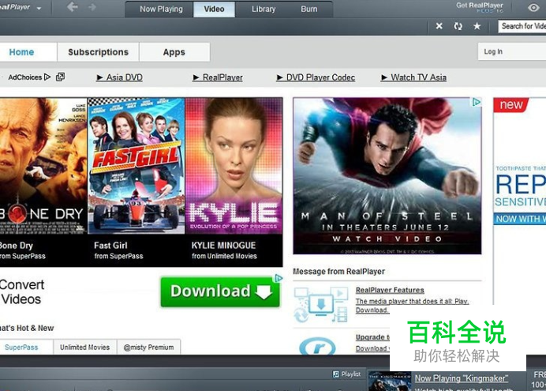
Task: Open the RealPlayer Features link
Action: (x=390, y=290)
